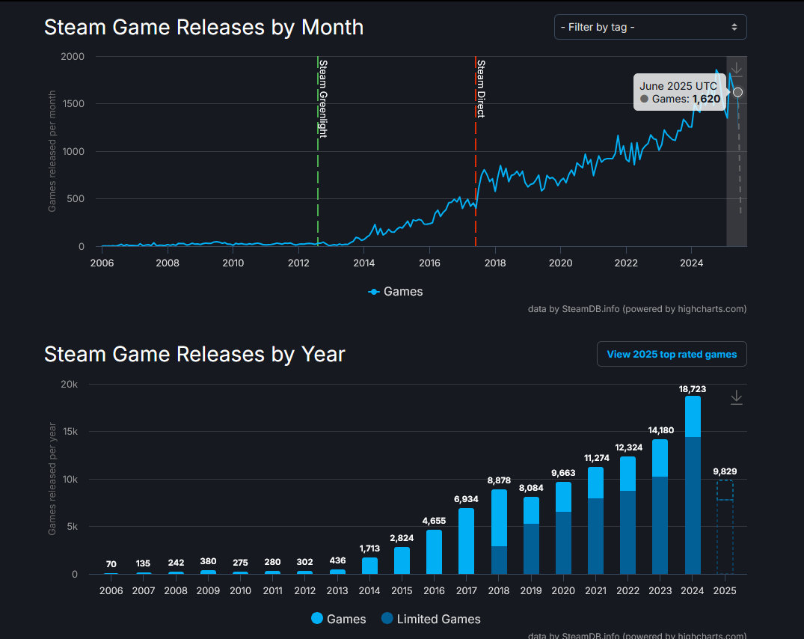Click the 2017 bar showing 6,934
This screenshot has height=639, width=804.
(466, 541)
